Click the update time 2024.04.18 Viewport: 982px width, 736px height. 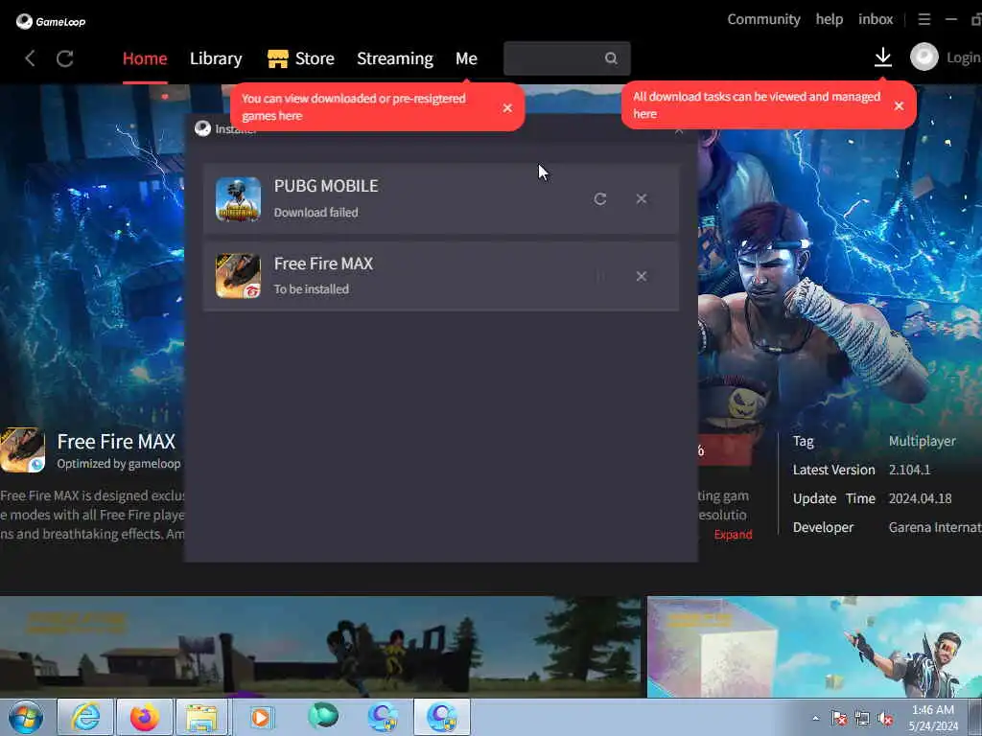[920, 498]
